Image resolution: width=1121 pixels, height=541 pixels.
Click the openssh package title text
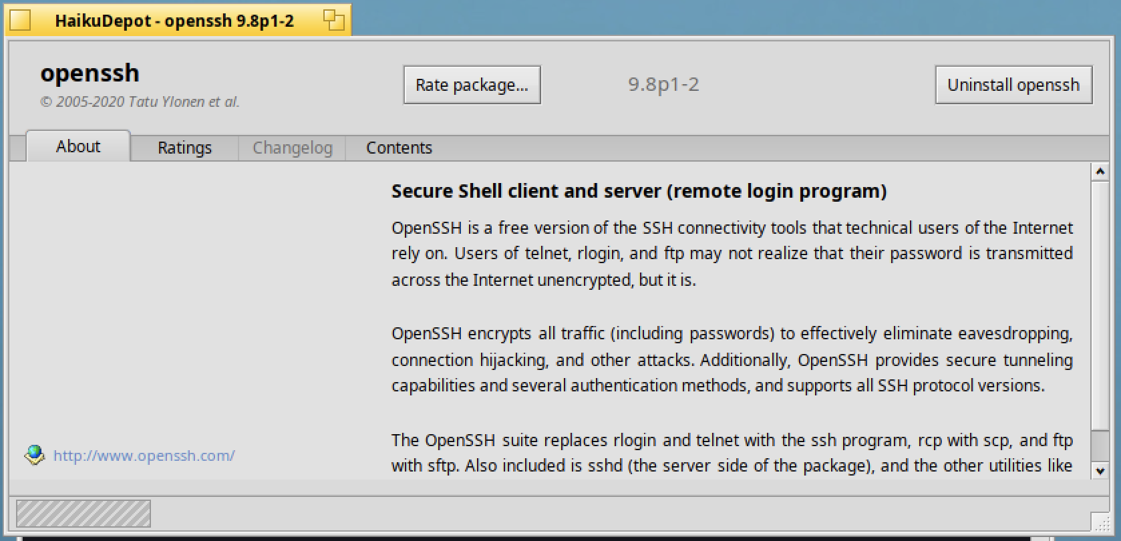[x=90, y=73]
